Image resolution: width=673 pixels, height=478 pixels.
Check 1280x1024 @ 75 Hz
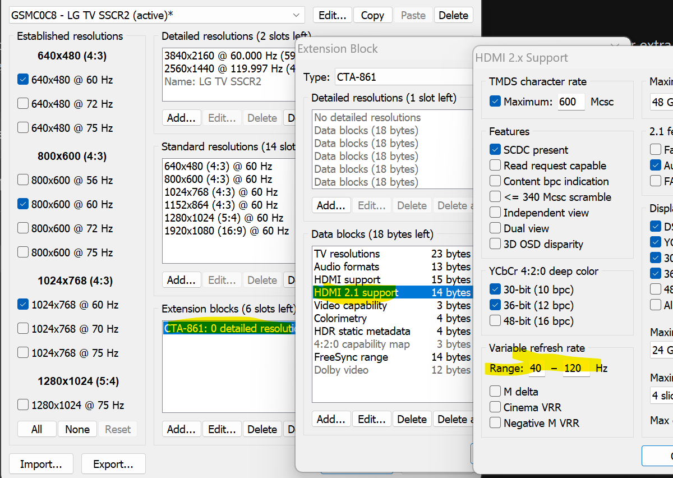tap(23, 405)
